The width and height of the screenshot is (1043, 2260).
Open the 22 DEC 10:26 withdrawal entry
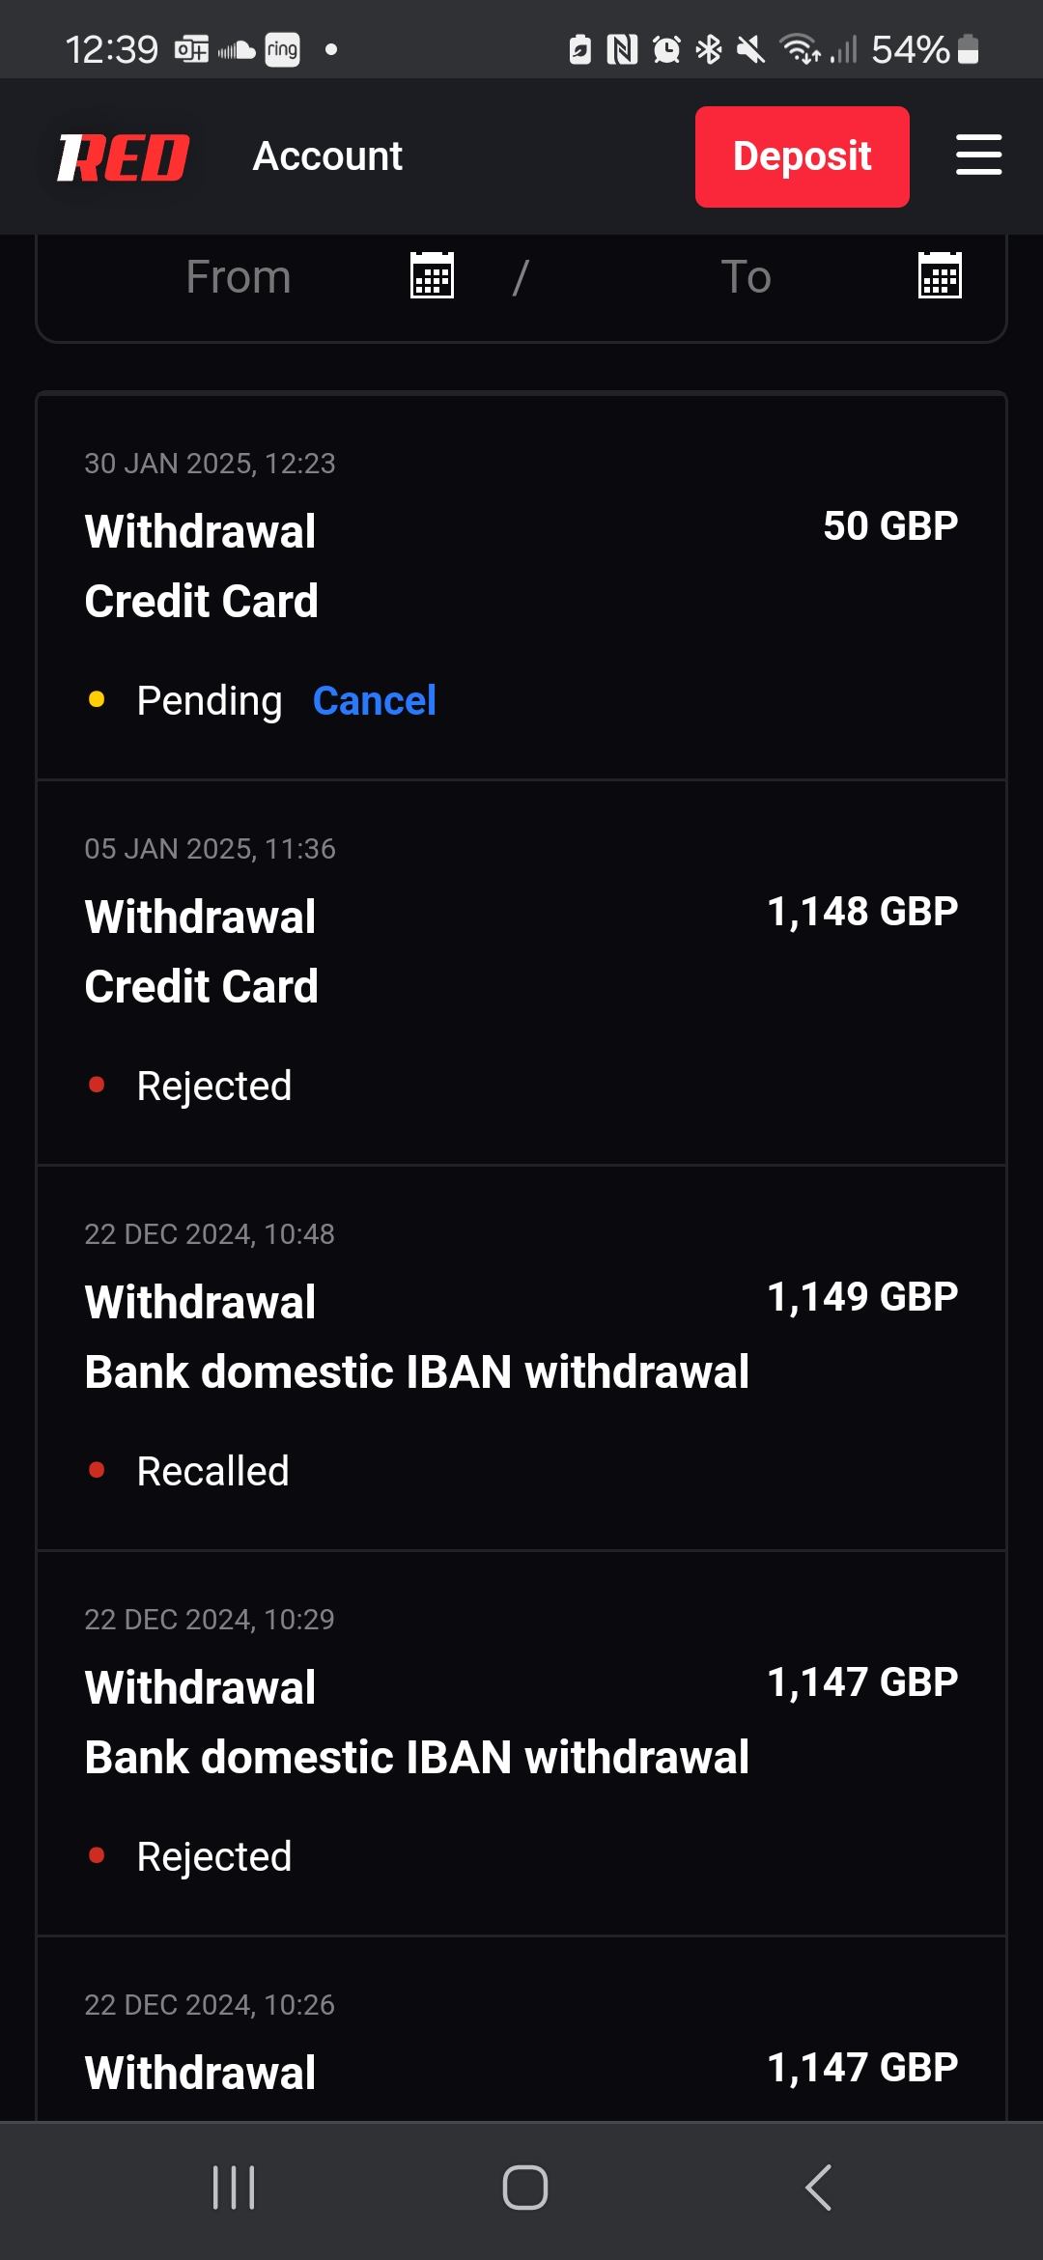521,2048
